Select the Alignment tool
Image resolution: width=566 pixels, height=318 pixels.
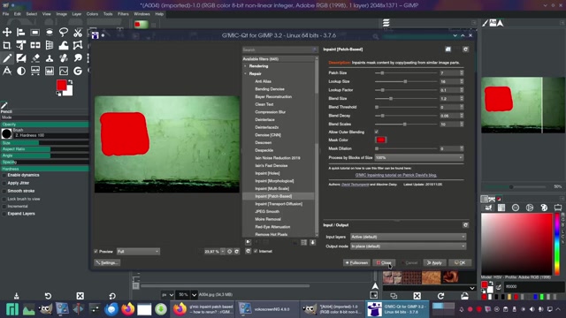(x=21, y=33)
